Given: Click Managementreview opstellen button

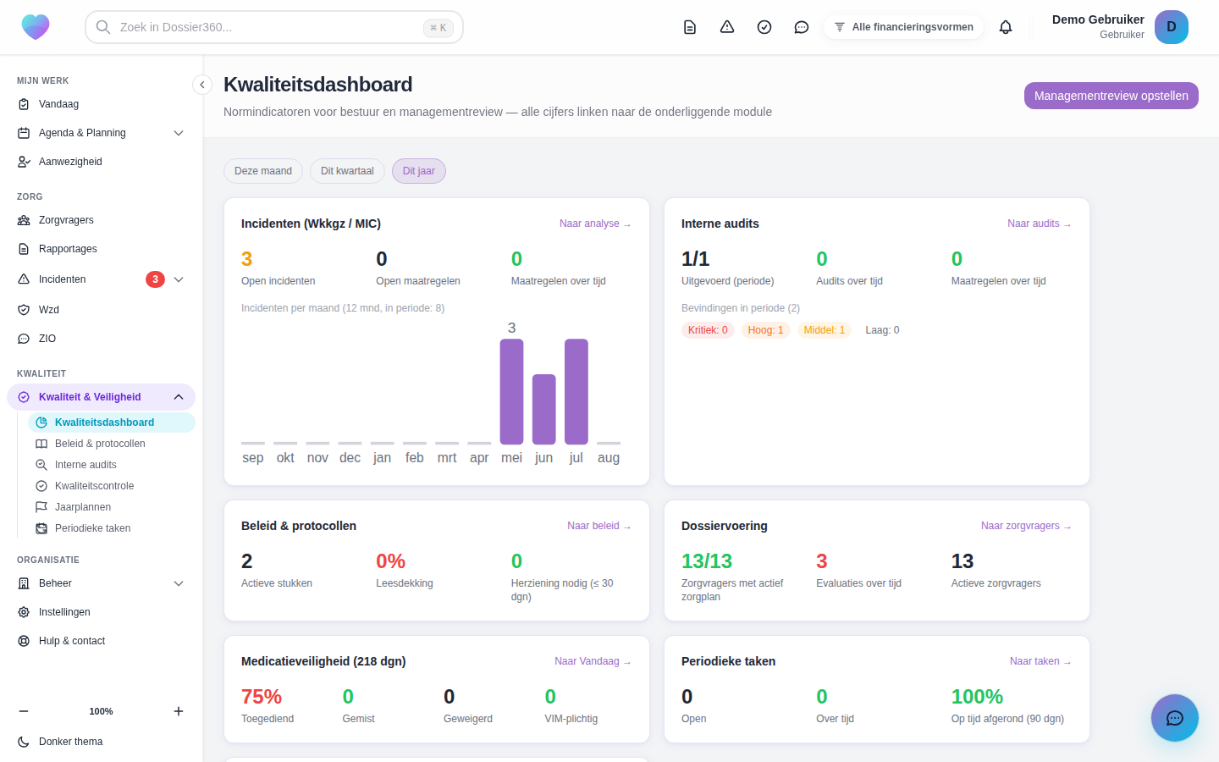Looking at the screenshot, I should click(x=1111, y=96).
